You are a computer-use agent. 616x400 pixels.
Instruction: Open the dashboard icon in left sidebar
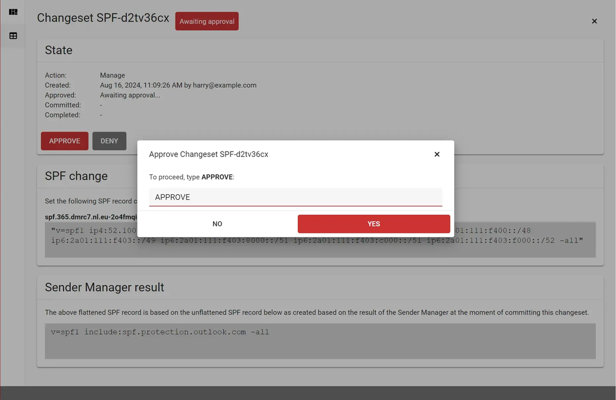click(13, 11)
